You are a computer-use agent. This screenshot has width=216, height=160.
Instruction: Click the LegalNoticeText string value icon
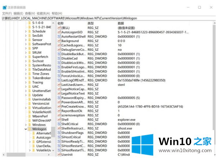click(x=59, y=94)
